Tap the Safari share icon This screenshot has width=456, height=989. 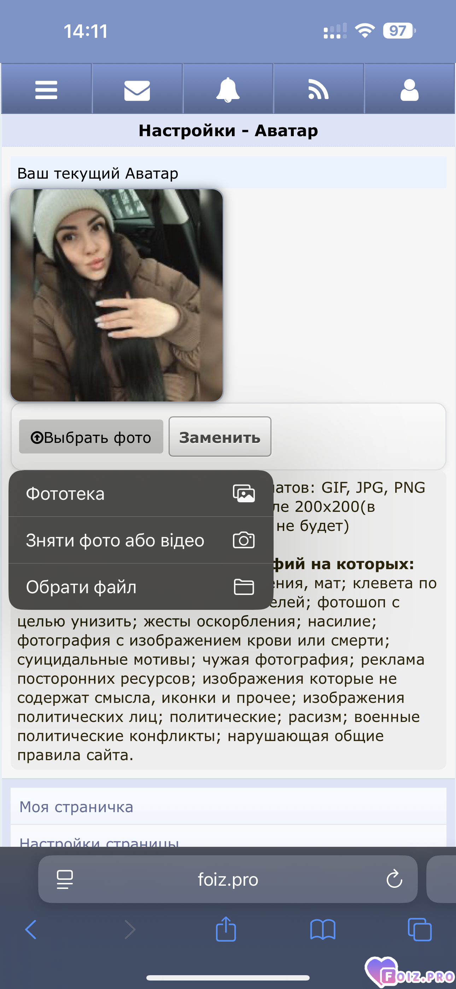(x=226, y=929)
